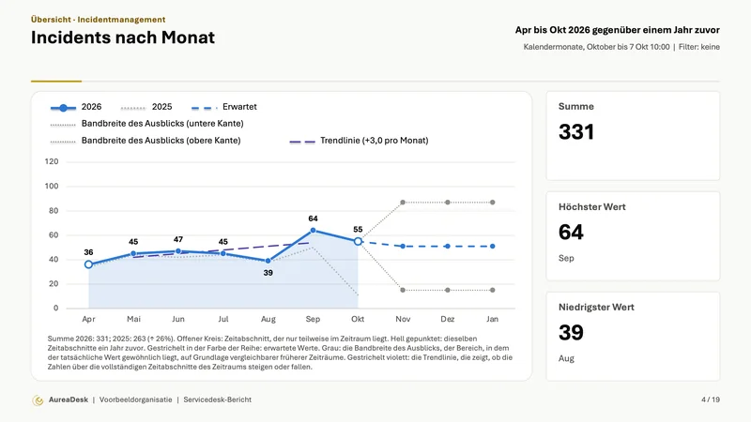The image size is (751, 422).
Task: Click the dotted 2025 legend marker
Action: coord(133,108)
